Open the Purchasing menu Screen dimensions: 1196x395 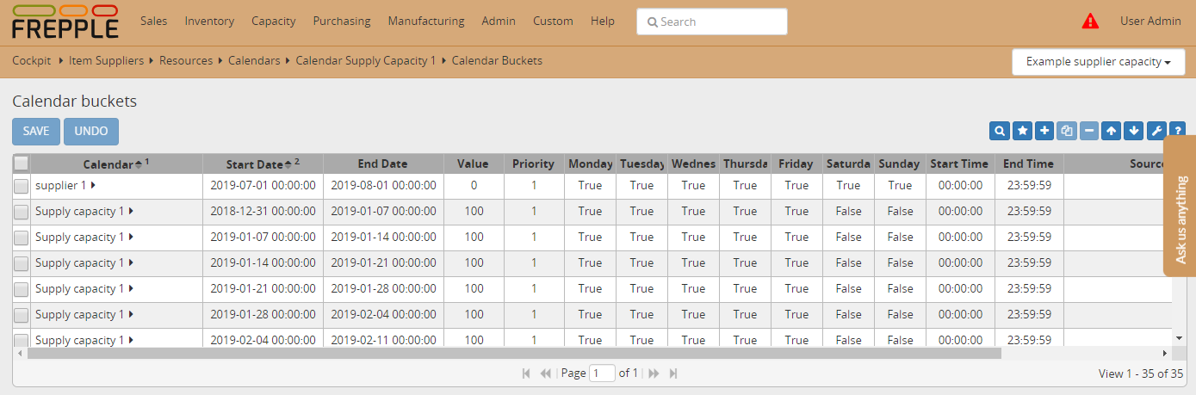point(342,21)
